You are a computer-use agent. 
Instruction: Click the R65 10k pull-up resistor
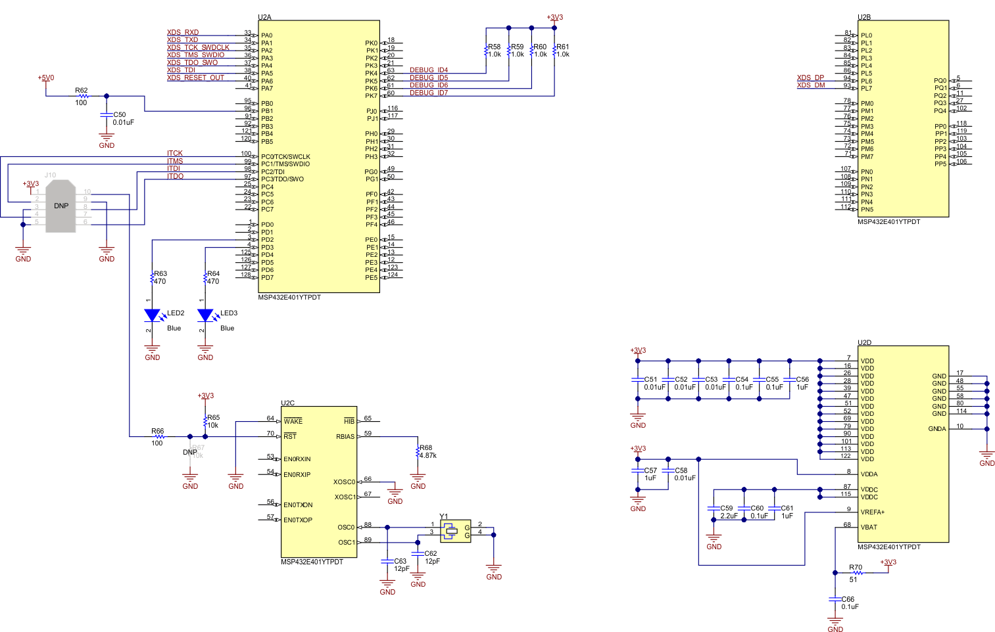[206, 421]
